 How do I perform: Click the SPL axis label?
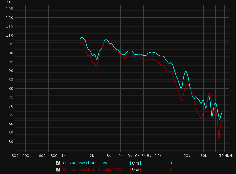click(10, 2)
